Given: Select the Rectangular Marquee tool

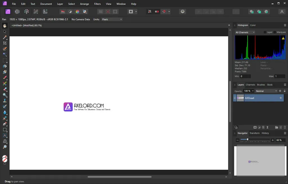Looking at the screenshot, I should tap(5, 60).
